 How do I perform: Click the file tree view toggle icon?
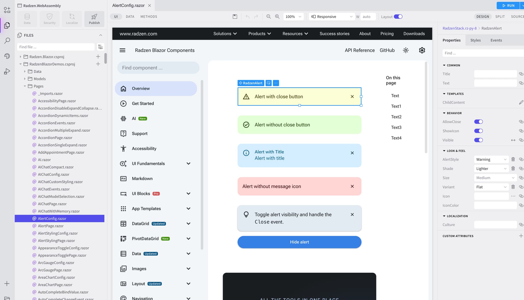pos(101,47)
